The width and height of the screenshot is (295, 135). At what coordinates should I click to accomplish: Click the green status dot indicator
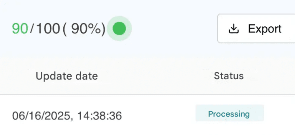(x=119, y=28)
